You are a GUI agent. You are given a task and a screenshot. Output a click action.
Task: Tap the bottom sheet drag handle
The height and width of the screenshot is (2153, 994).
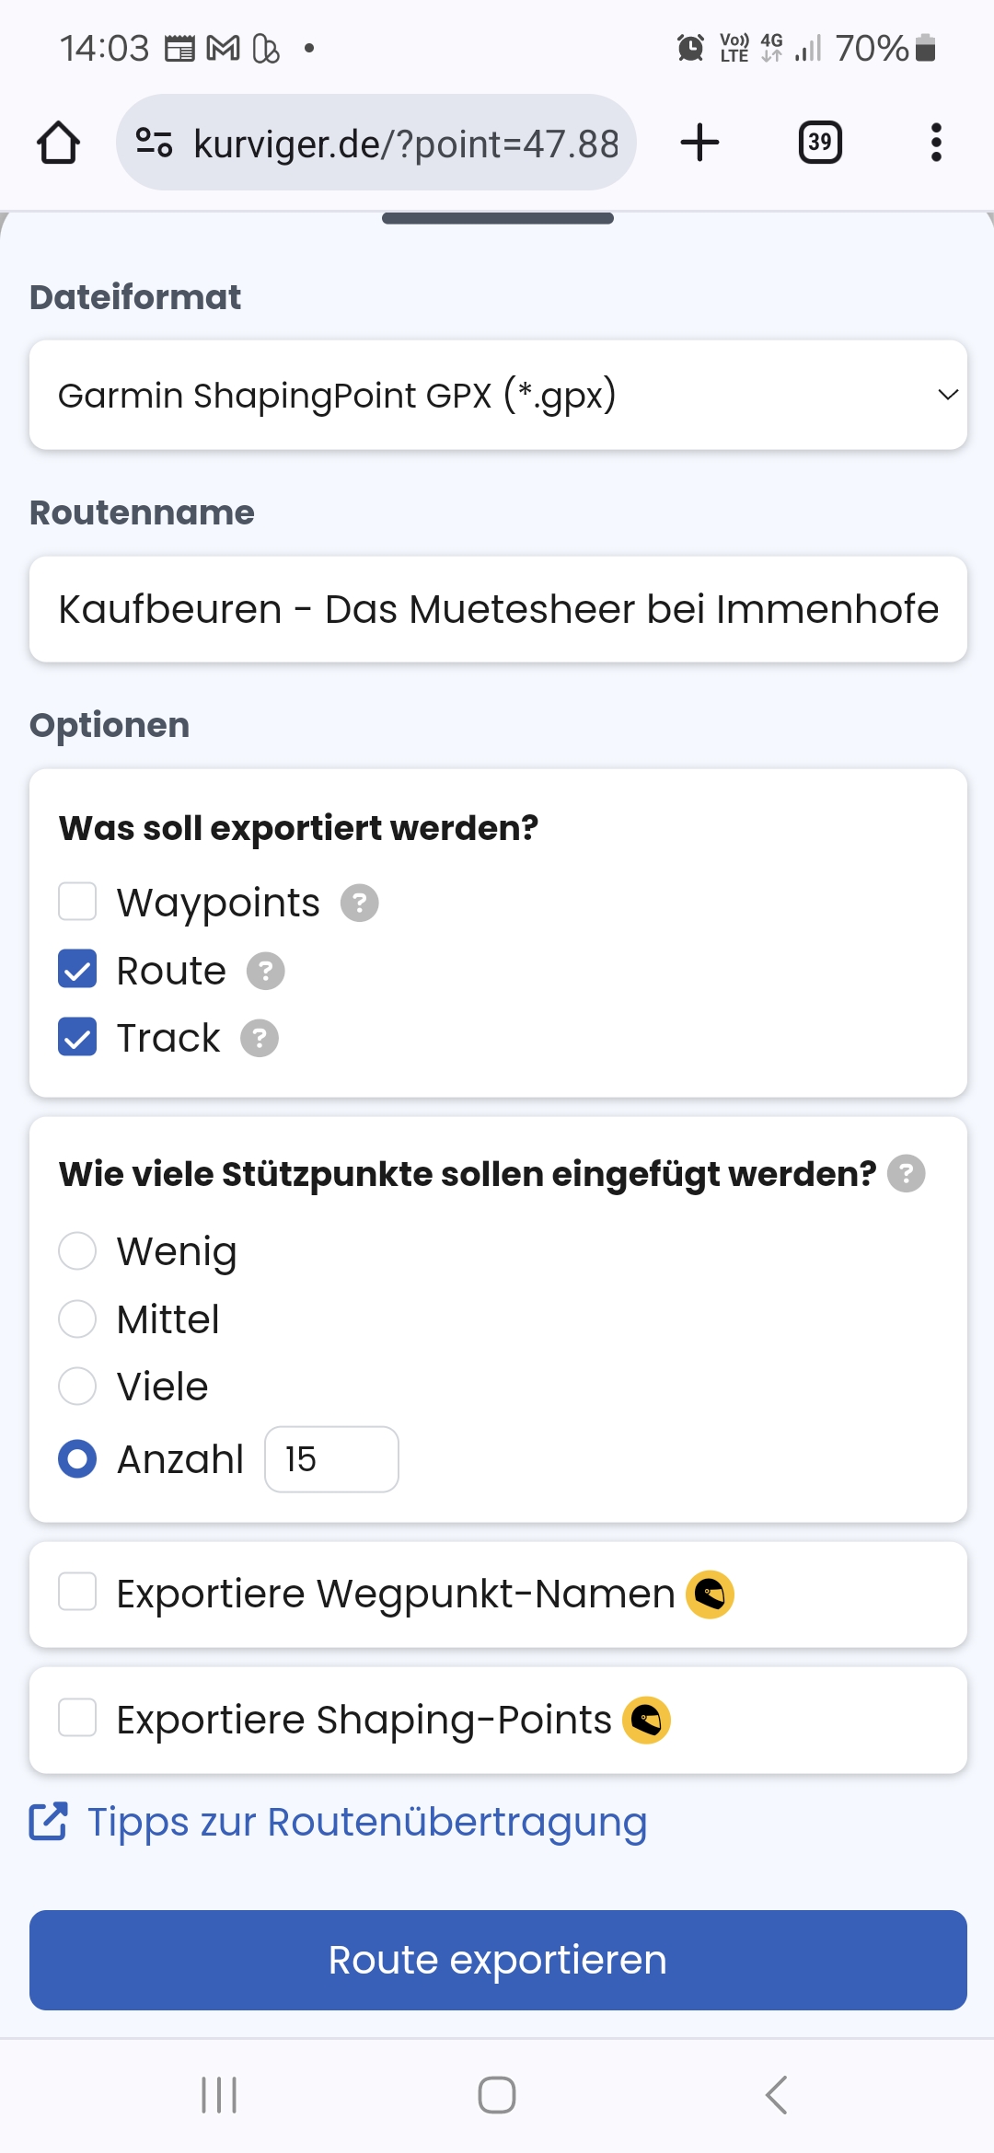[x=498, y=218]
